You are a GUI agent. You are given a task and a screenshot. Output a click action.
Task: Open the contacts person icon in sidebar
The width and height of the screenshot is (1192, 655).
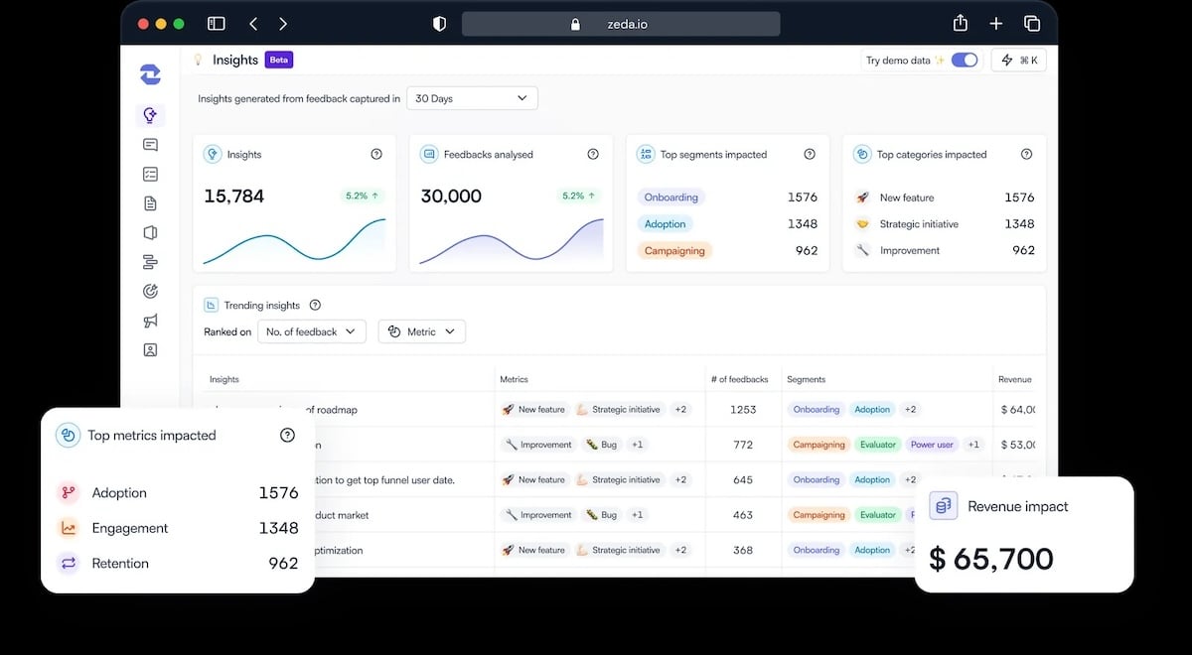coord(150,349)
